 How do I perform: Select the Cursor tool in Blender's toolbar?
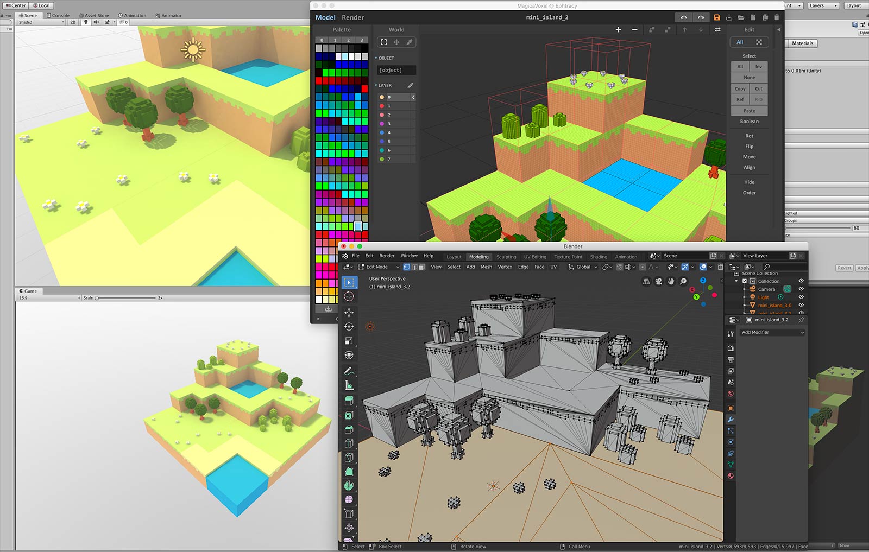349,296
